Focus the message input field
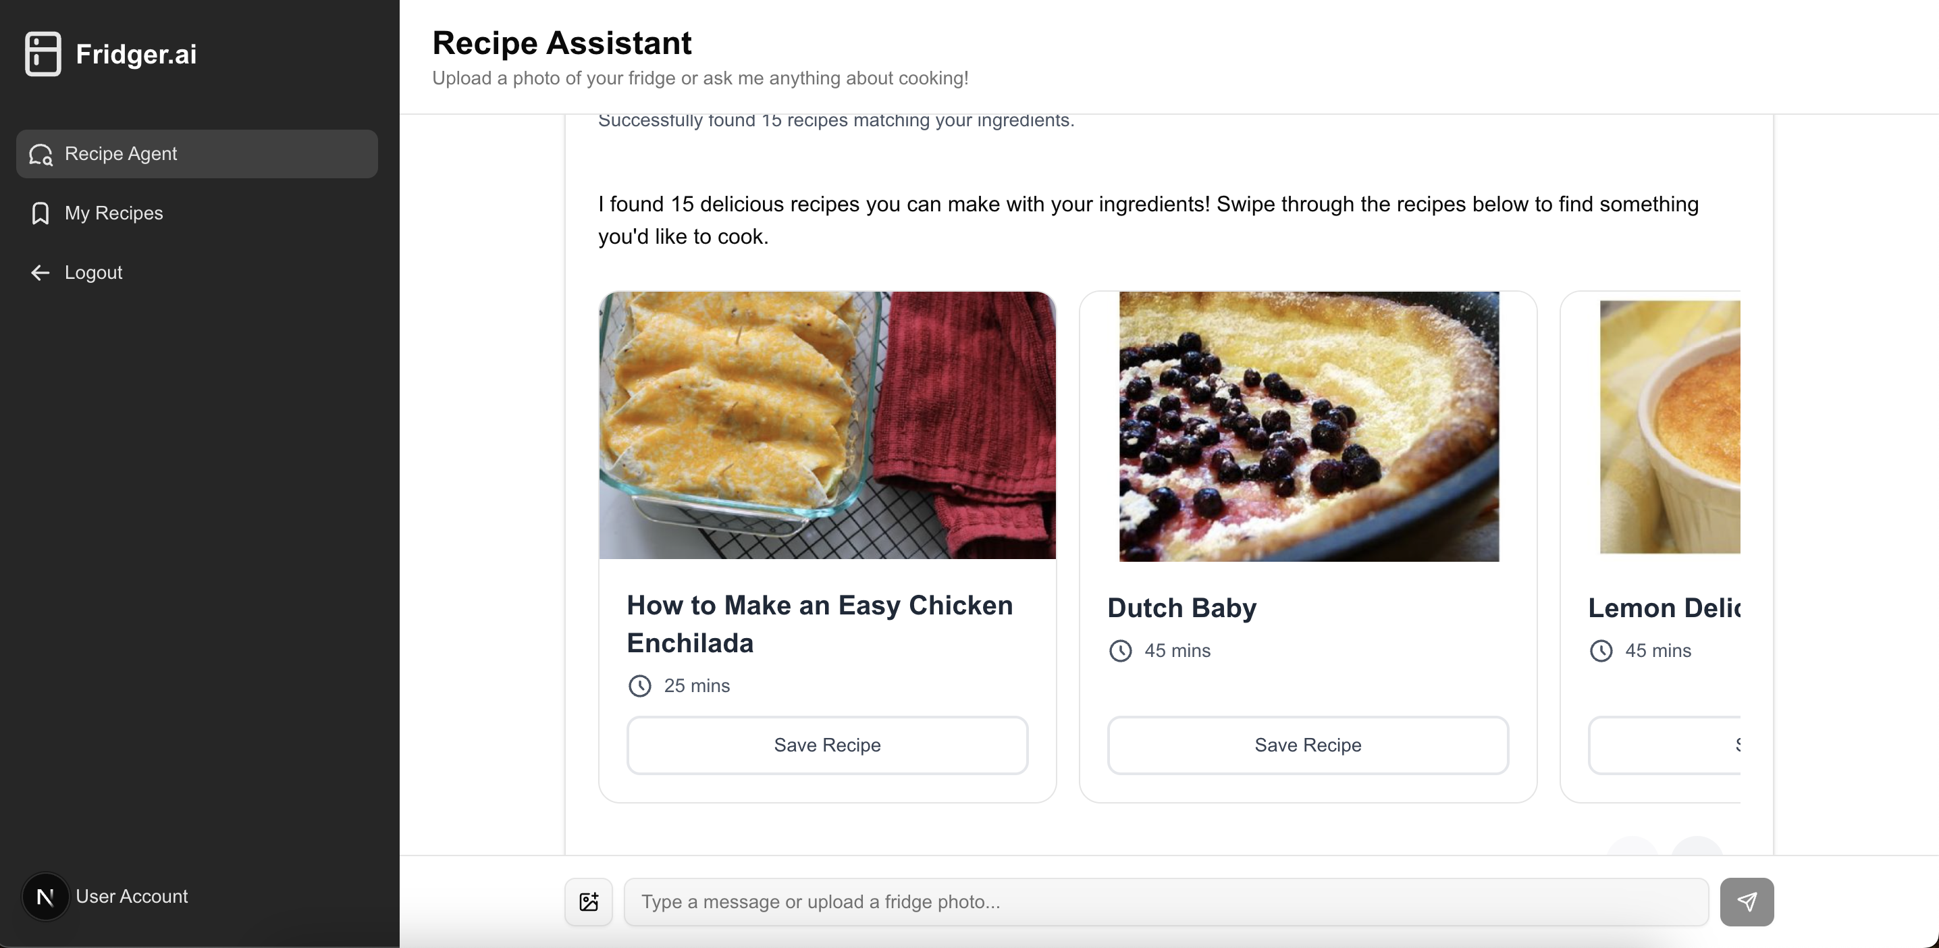 1166,901
